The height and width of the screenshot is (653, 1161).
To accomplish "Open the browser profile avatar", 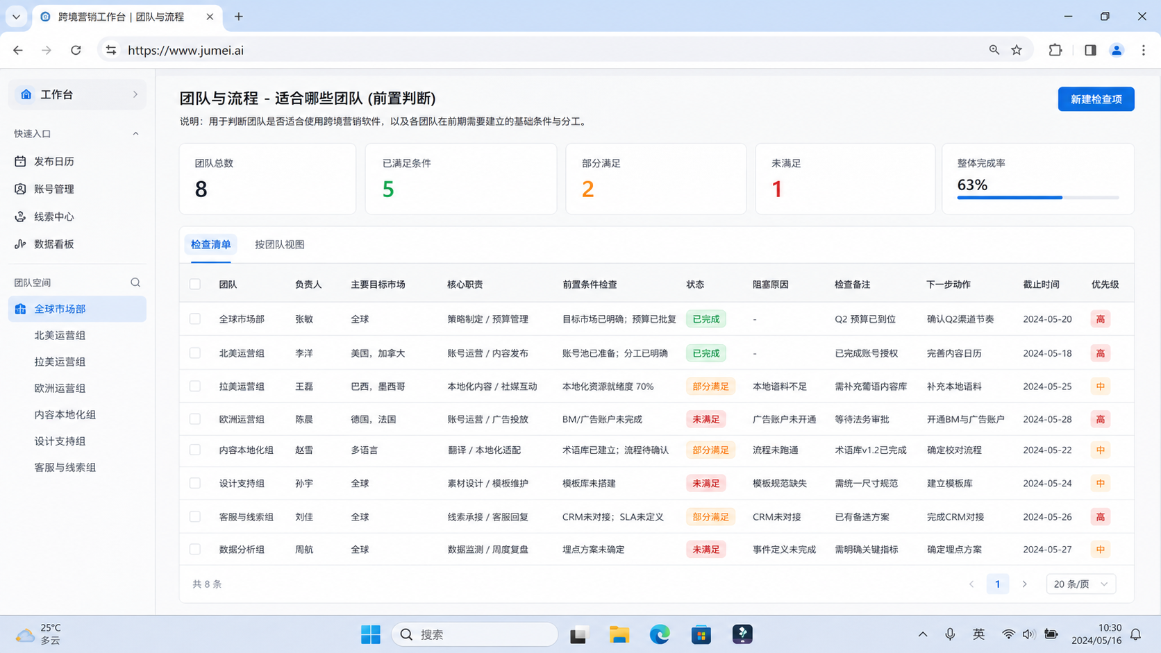I will [x=1117, y=50].
